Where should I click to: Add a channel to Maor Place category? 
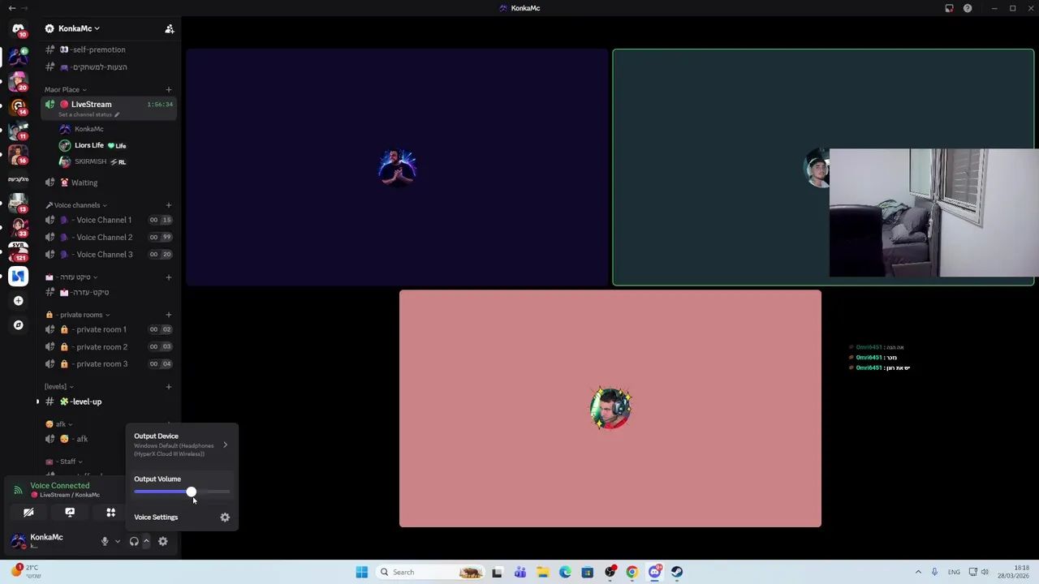(x=168, y=89)
